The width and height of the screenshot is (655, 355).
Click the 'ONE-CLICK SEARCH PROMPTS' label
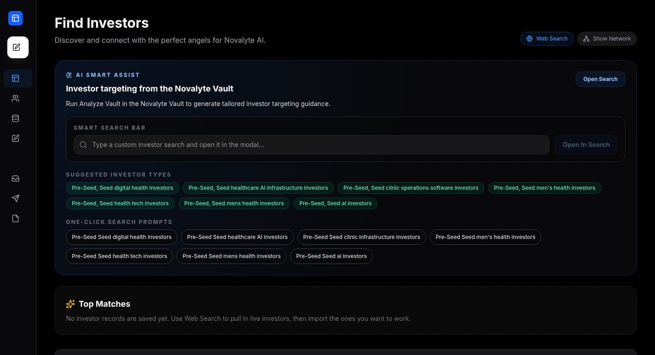pyautogui.click(x=119, y=222)
